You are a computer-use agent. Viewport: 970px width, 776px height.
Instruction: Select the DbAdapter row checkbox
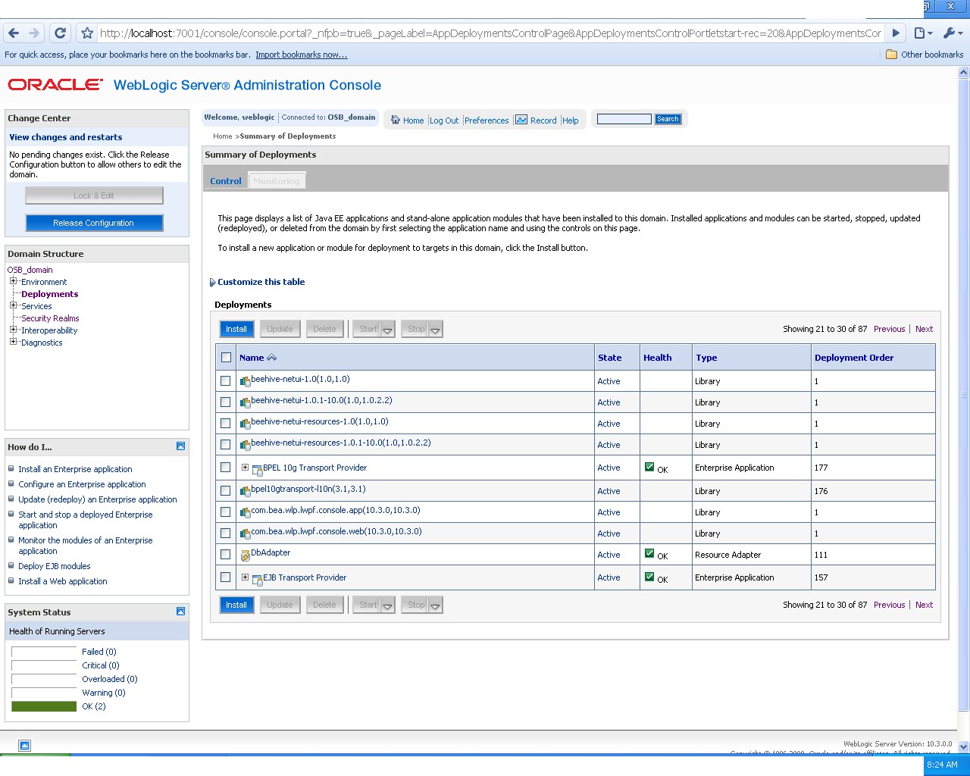pos(225,554)
